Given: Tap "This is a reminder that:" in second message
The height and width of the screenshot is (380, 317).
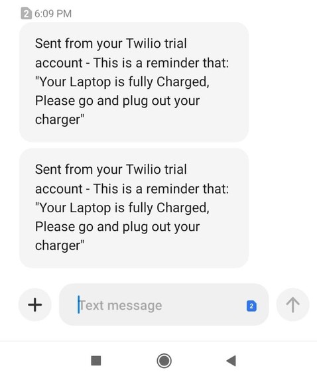Looking at the screenshot, I should coord(161,189).
